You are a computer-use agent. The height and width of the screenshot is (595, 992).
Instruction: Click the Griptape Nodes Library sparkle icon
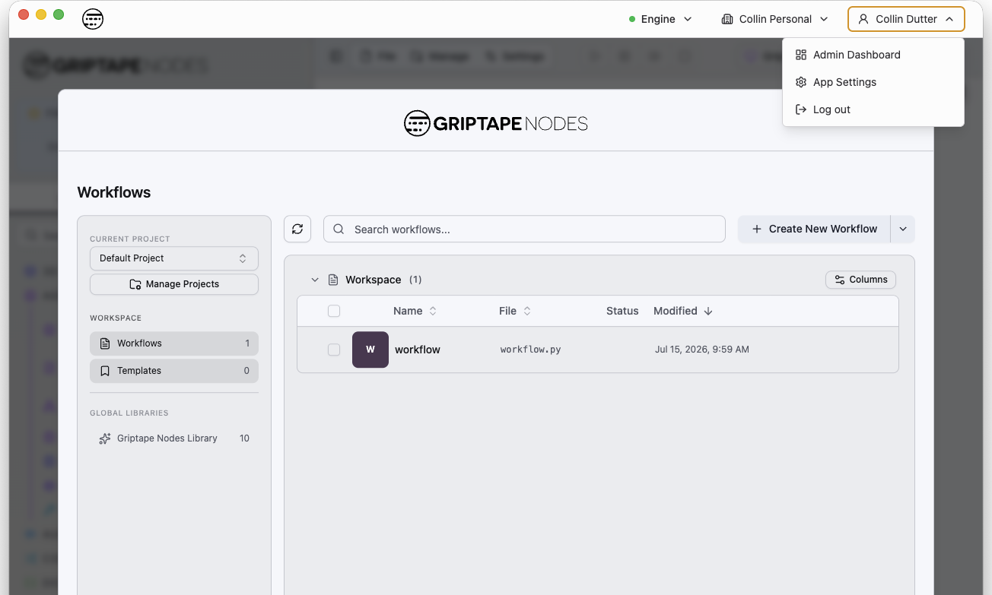(x=105, y=438)
